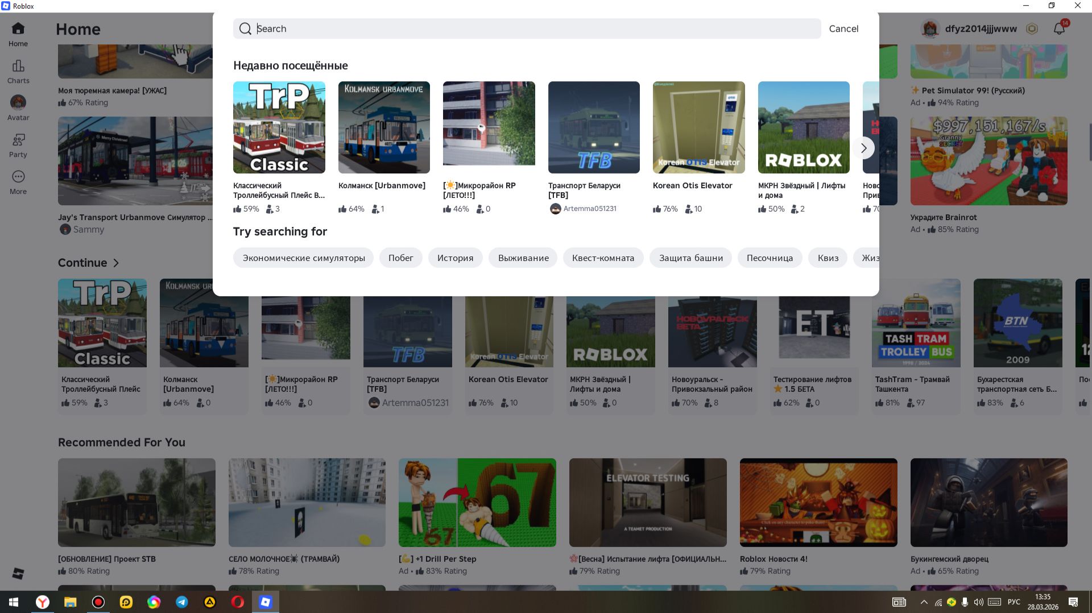The width and height of the screenshot is (1092, 613).
Task: Select the Экономические симуляторы search suggestion
Action: point(304,258)
